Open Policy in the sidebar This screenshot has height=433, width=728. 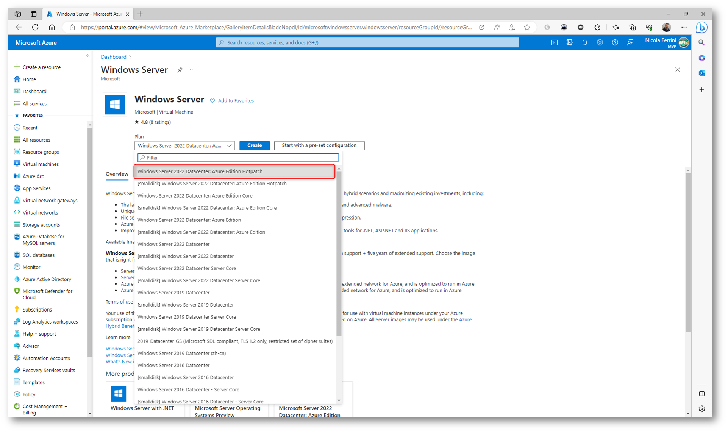[x=29, y=394]
